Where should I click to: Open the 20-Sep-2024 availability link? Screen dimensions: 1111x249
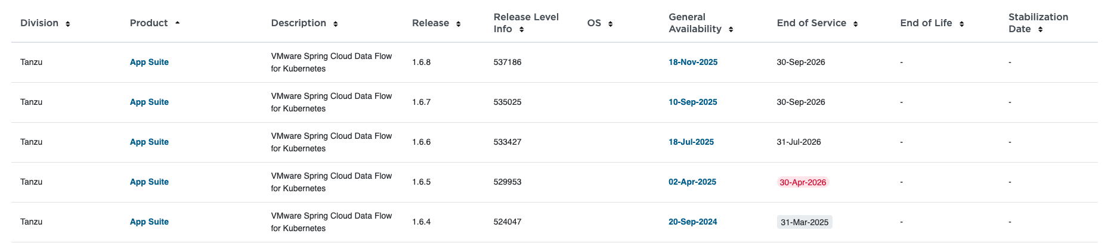click(x=693, y=222)
